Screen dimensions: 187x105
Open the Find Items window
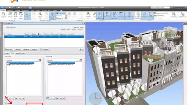[x=61, y=13]
